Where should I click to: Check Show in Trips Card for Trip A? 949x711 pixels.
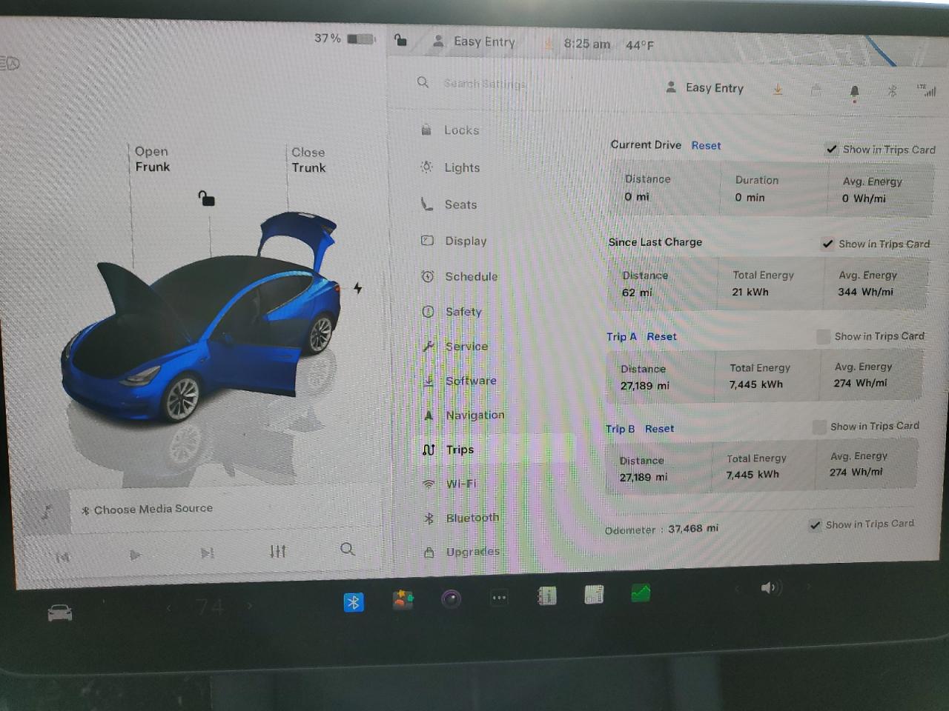click(x=823, y=337)
